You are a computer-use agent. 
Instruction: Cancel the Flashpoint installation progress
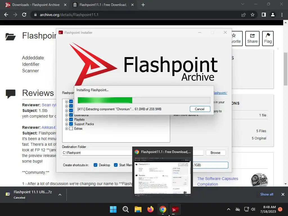(x=200, y=109)
